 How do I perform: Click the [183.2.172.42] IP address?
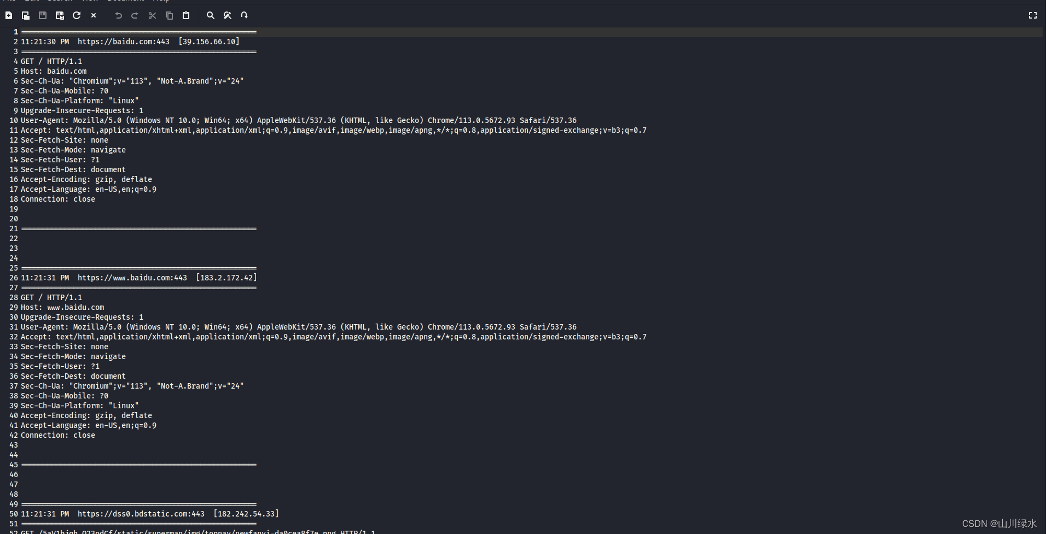226,278
